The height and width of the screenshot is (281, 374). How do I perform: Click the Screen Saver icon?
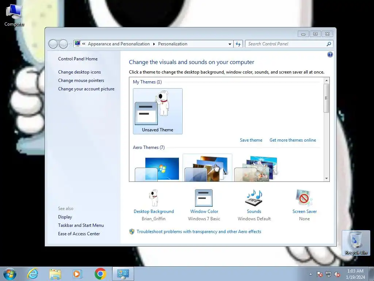tap(304, 198)
